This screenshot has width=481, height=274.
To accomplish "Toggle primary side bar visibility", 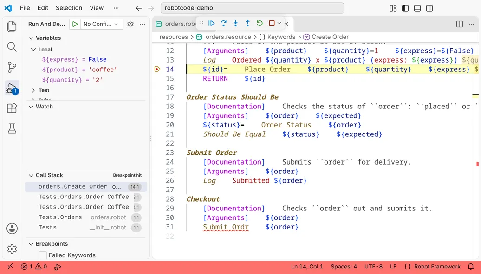I will tap(405, 8).
